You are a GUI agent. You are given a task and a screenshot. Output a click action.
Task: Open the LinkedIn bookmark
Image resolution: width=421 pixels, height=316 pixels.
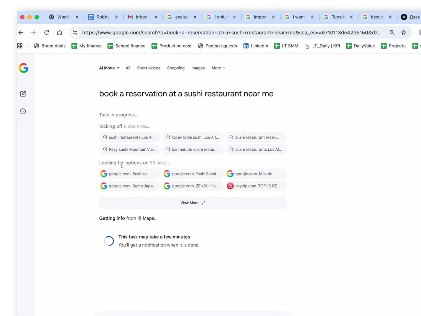point(255,46)
